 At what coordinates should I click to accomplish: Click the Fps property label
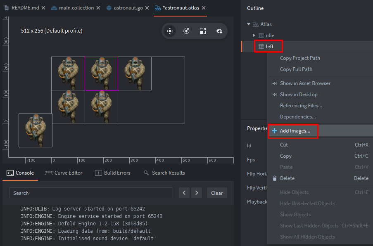coord(251,160)
